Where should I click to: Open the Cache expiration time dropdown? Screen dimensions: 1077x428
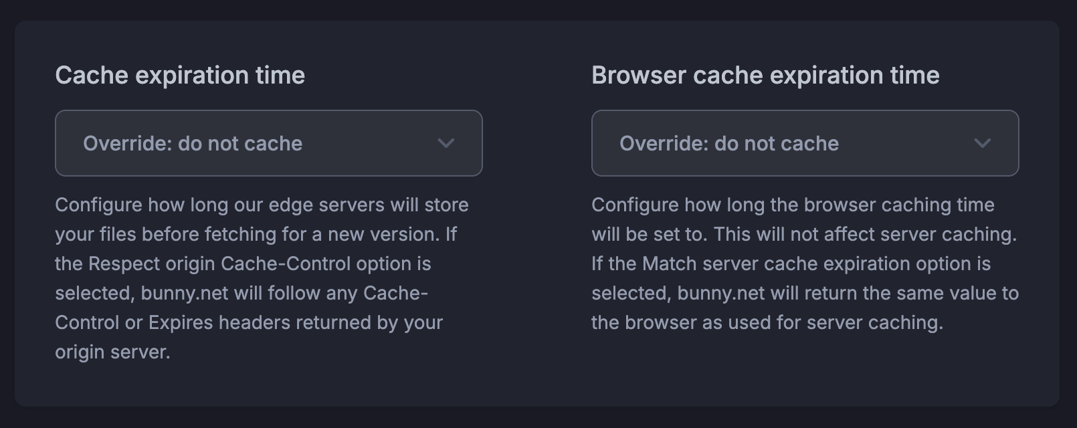(268, 143)
